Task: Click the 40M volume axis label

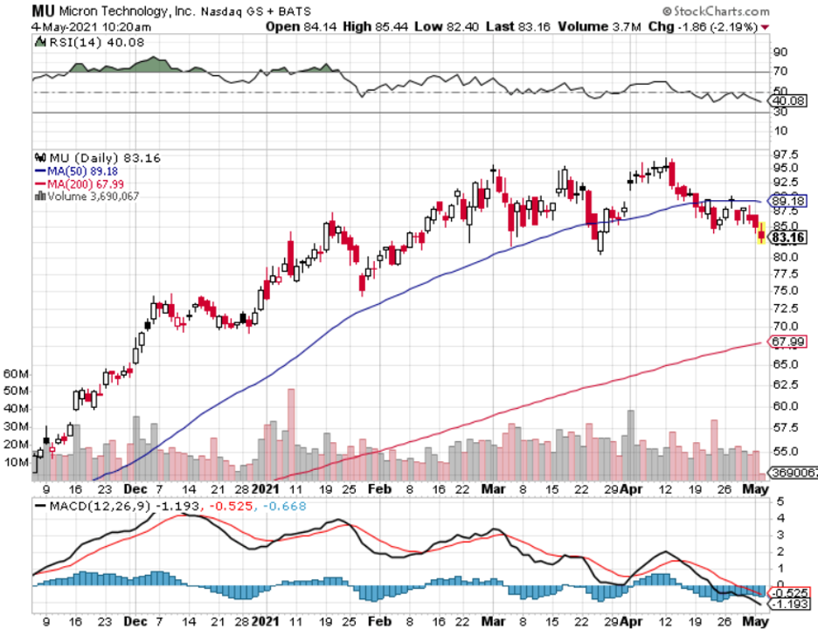Action: pyautogui.click(x=17, y=409)
